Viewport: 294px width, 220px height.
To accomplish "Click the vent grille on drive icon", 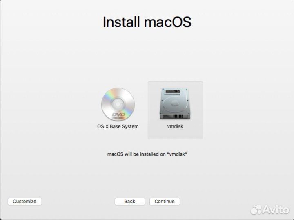I will (x=178, y=116).
